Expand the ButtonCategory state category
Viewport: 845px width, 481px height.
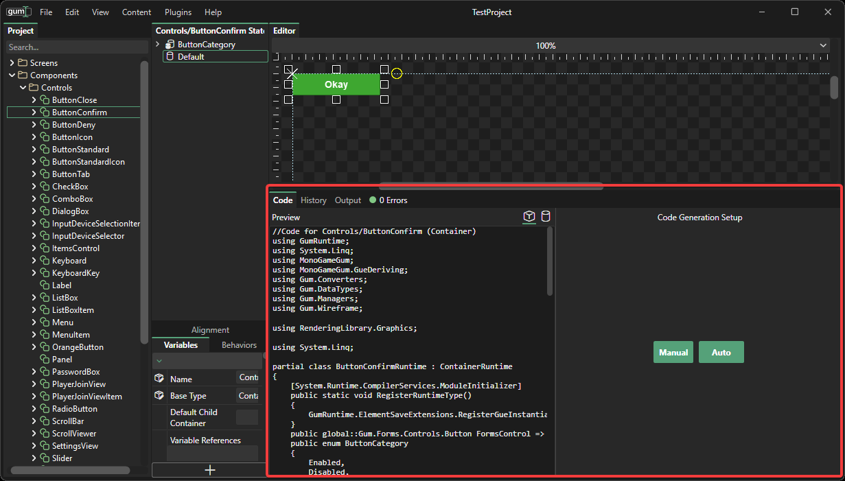158,45
